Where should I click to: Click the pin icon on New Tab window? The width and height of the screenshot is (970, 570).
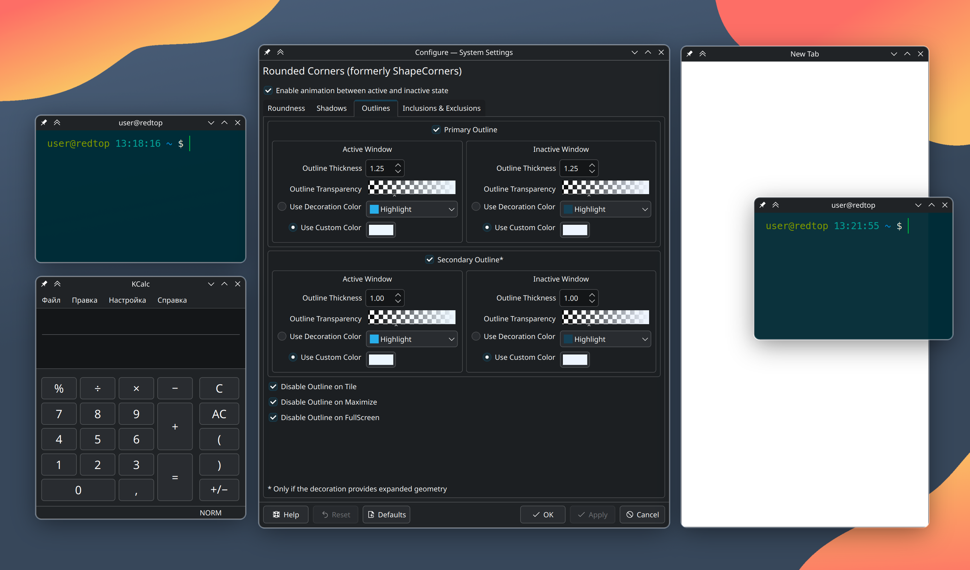(690, 53)
